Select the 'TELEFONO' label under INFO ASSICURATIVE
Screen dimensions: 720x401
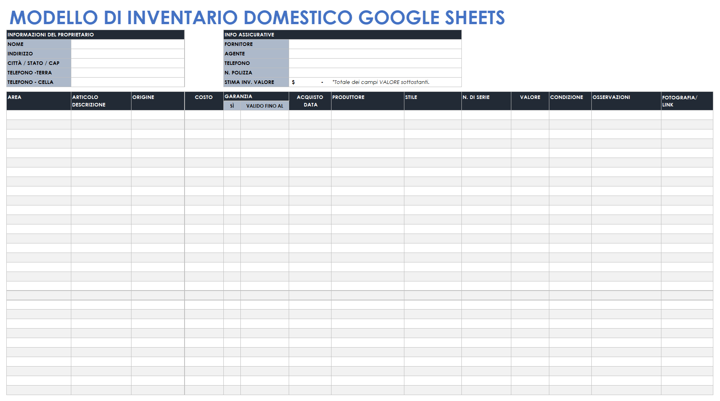(x=256, y=63)
